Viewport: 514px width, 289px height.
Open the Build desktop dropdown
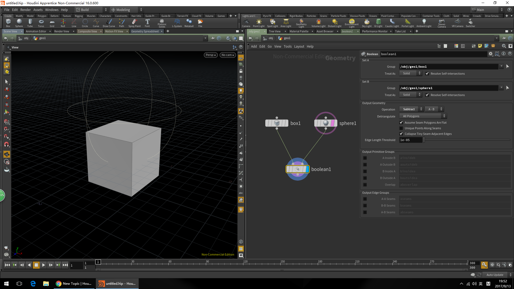click(x=91, y=10)
